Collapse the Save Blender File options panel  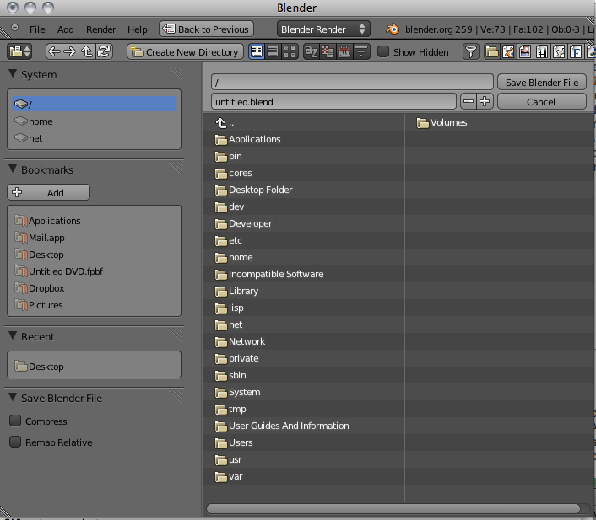(13, 398)
